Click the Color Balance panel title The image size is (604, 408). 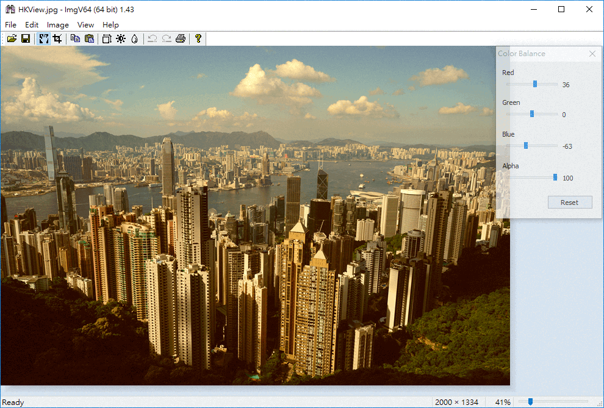522,54
